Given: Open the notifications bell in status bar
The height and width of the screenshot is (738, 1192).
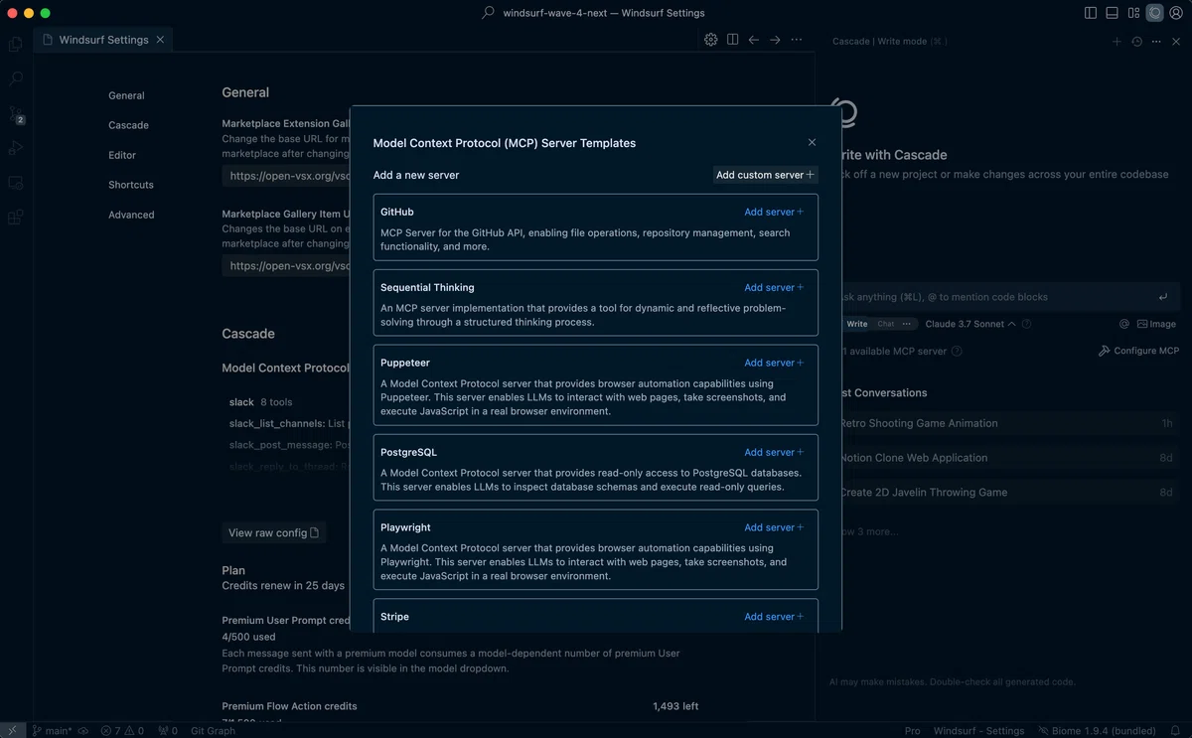Looking at the screenshot, I should click(x=1175, y=731).
